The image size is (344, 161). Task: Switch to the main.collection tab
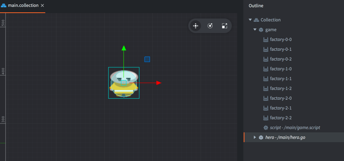[x=23, y=6]
